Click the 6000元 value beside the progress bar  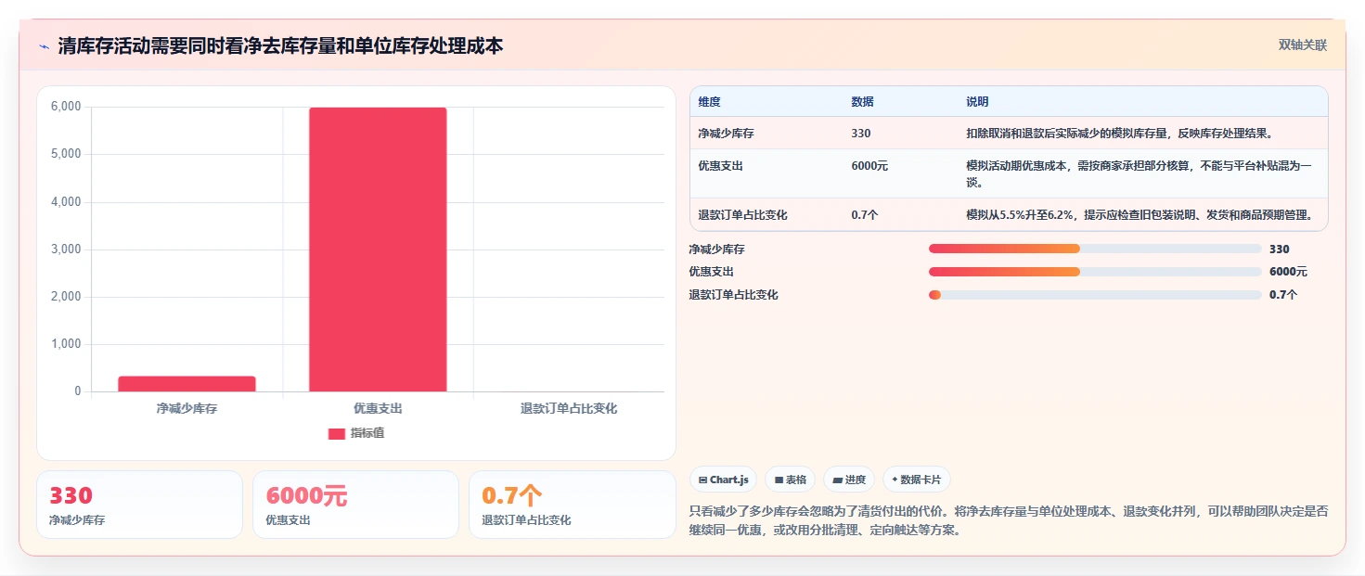(x=1288, y=272)
